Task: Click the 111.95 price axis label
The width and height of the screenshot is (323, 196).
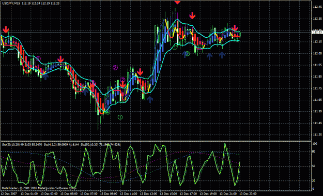Action: pos(317,65)
